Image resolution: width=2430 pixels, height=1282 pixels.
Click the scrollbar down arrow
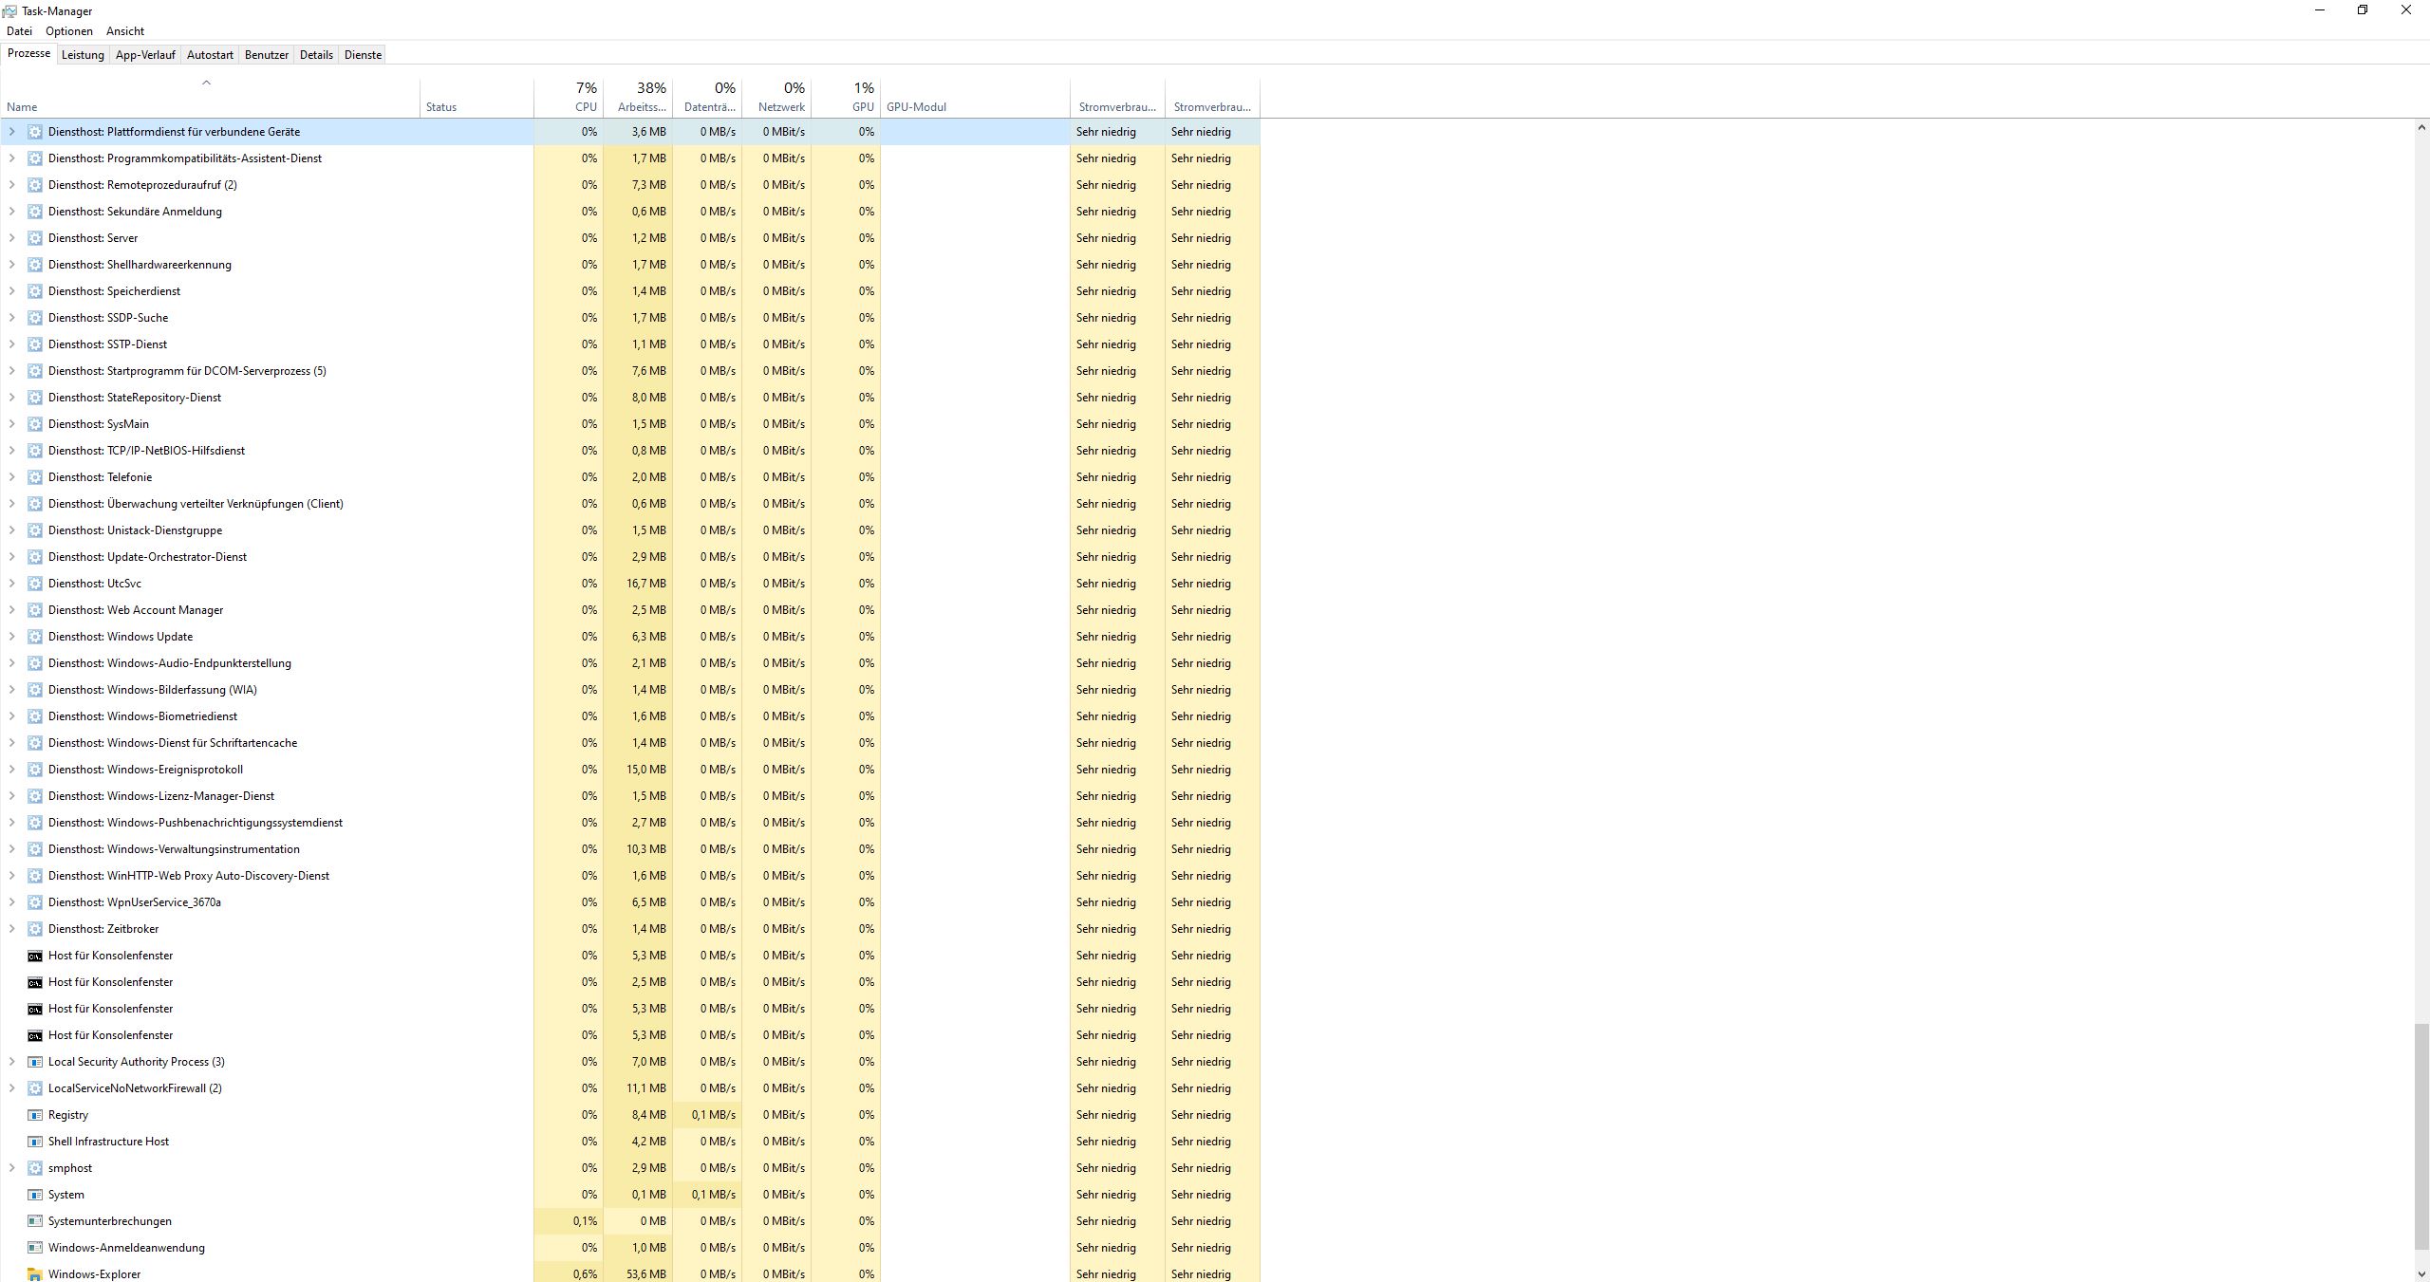(x=2421, y=1274)
